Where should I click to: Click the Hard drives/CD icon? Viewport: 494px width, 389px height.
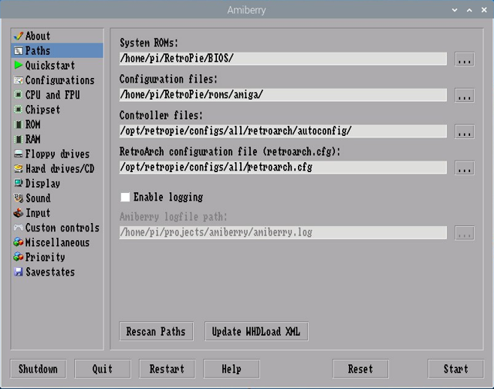(19, 168)
